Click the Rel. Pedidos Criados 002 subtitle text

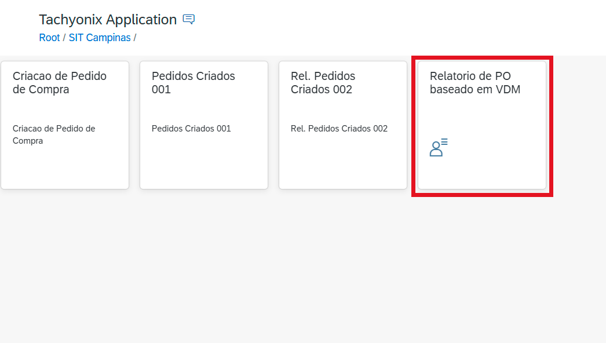(x=339, y=129)
